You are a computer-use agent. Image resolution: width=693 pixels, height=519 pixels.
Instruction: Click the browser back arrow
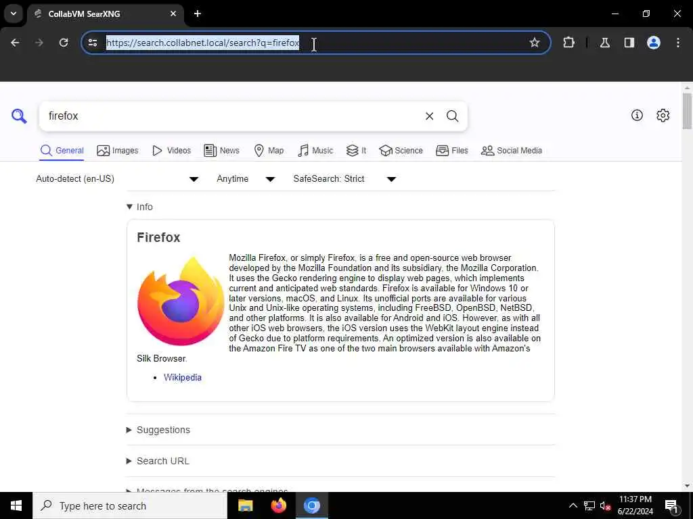tap(15, 43)
